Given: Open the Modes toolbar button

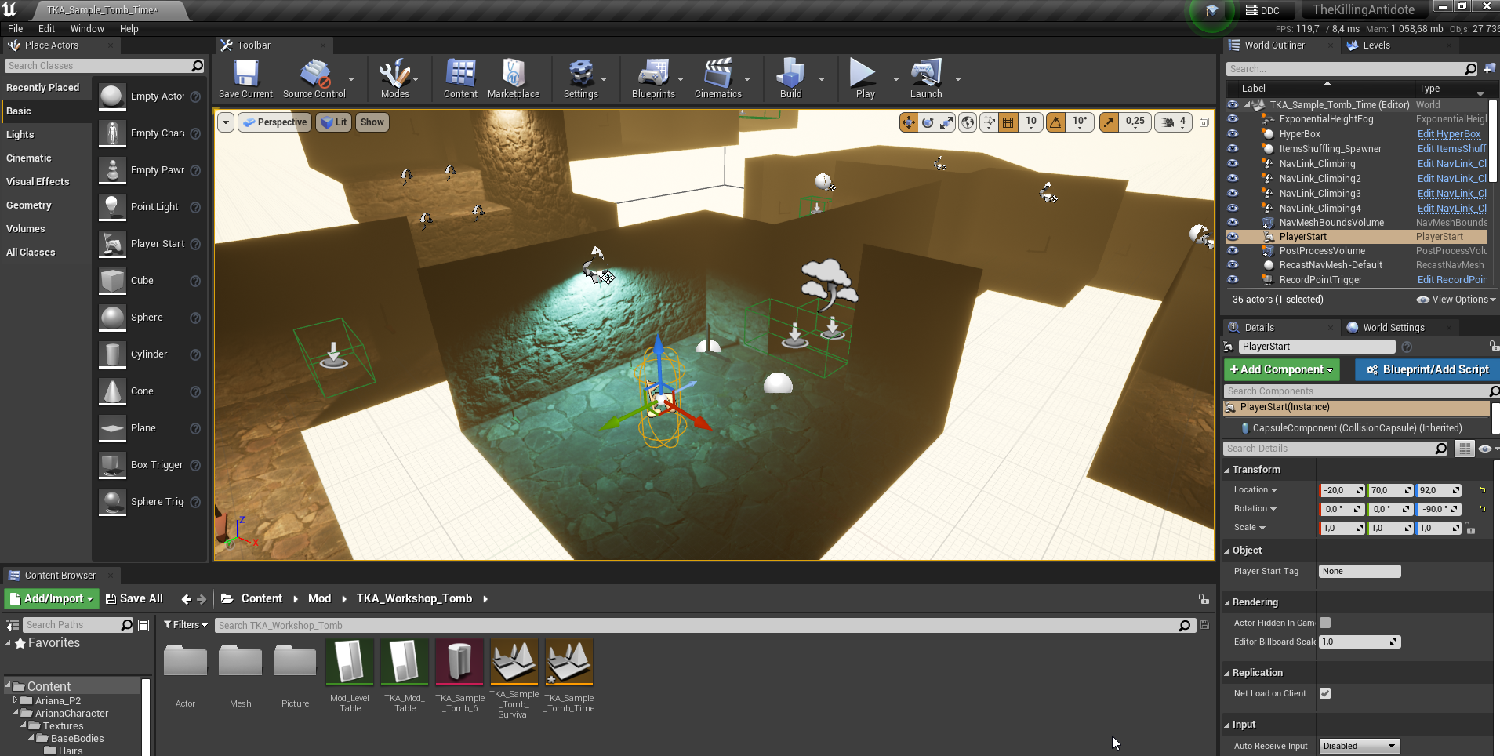Looking at the screenshot, I should (394, 78).
